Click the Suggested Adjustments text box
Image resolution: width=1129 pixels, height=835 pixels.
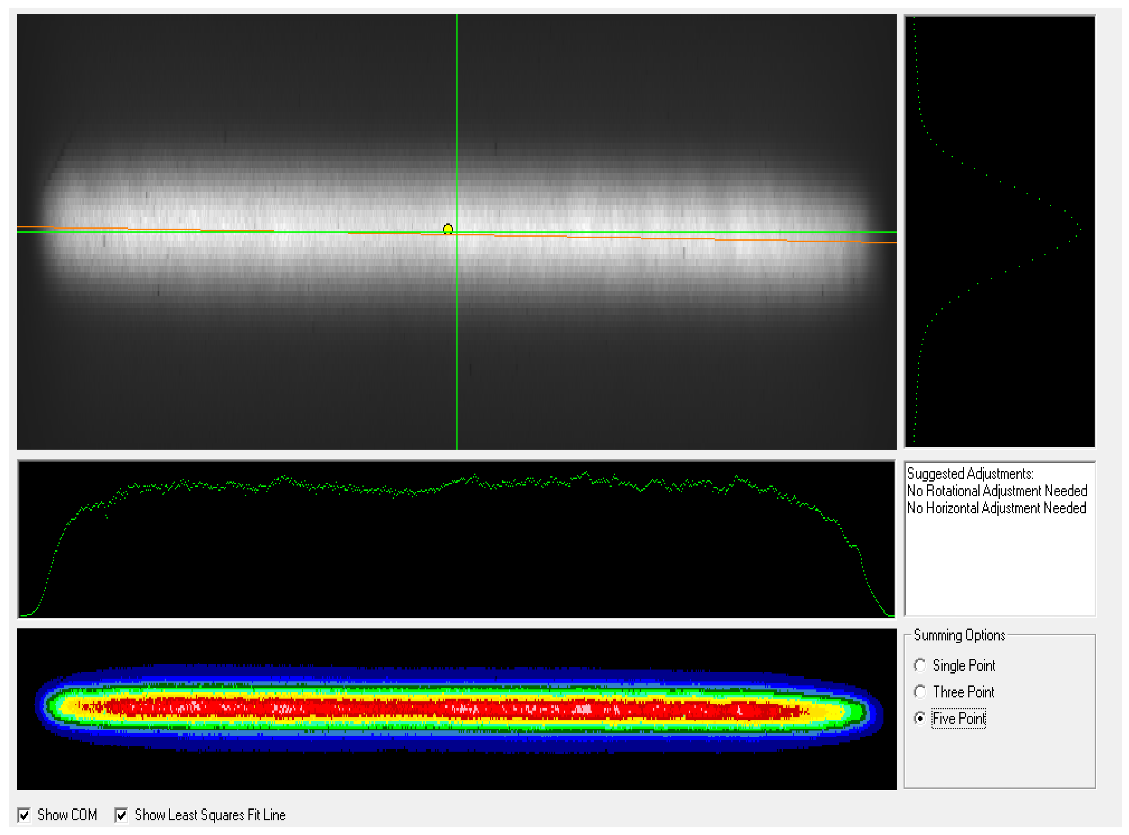1000,538
